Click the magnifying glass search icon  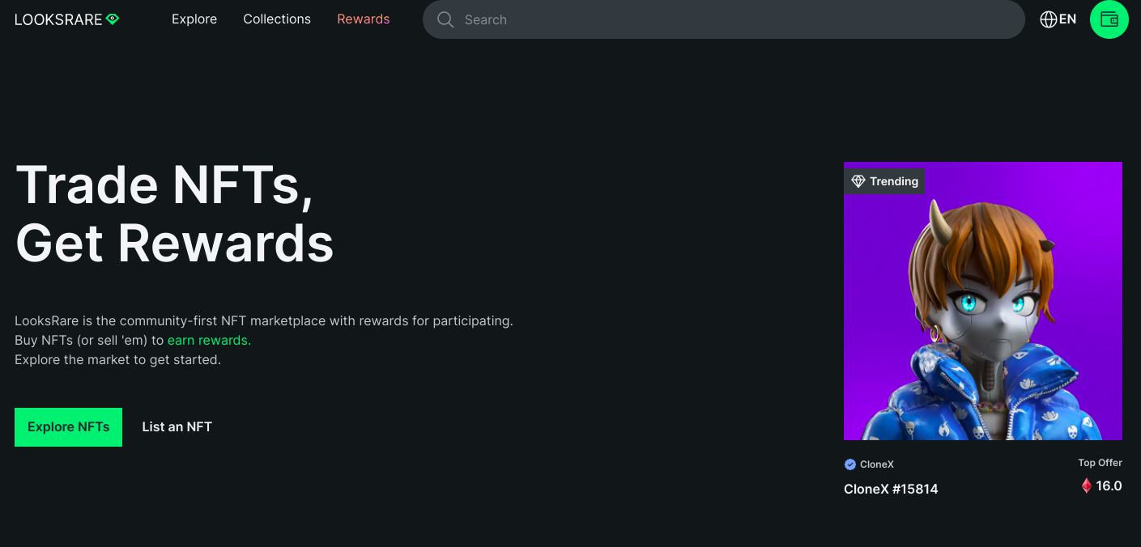coord(445,19)
